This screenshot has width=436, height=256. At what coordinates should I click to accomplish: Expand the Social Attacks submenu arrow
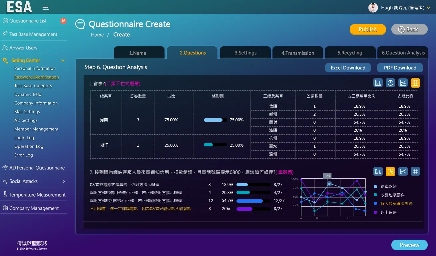64,181
